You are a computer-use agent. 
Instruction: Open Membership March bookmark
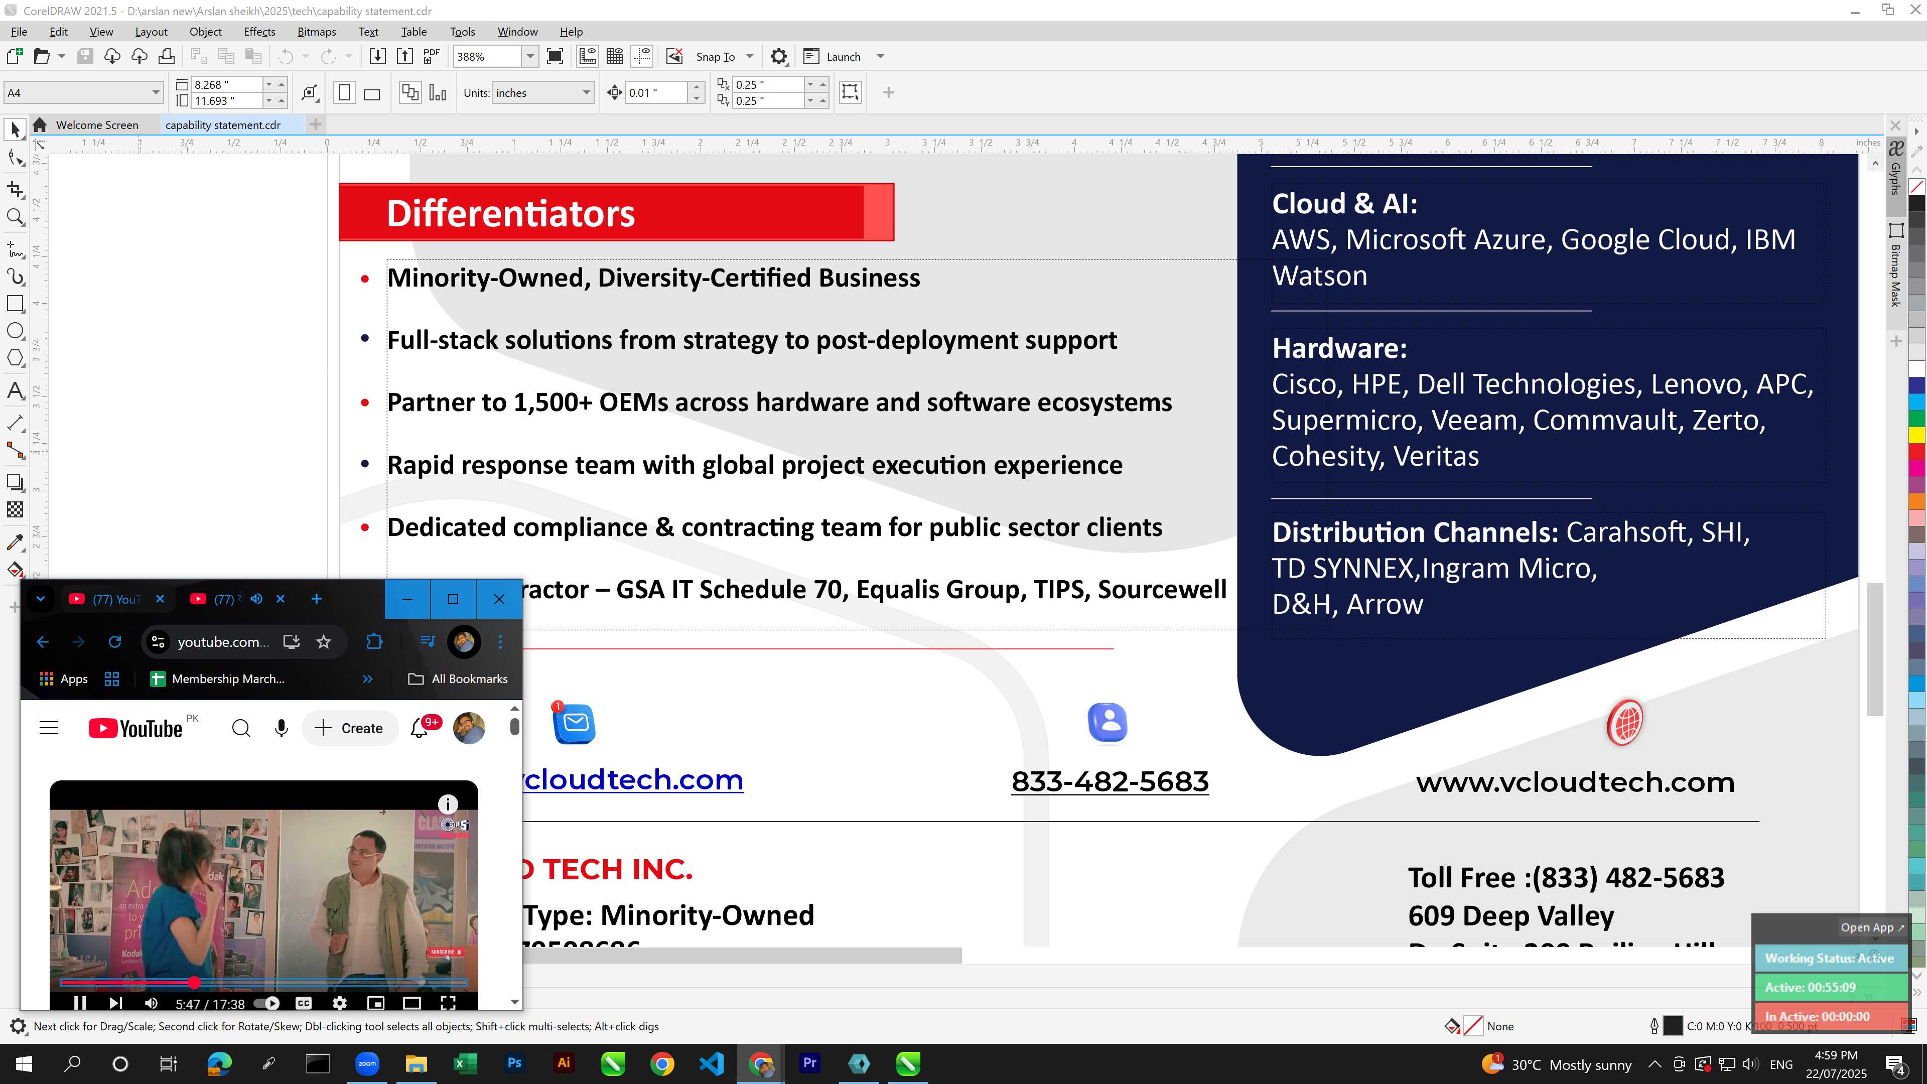pyautogui.click(x=218, y=679)
